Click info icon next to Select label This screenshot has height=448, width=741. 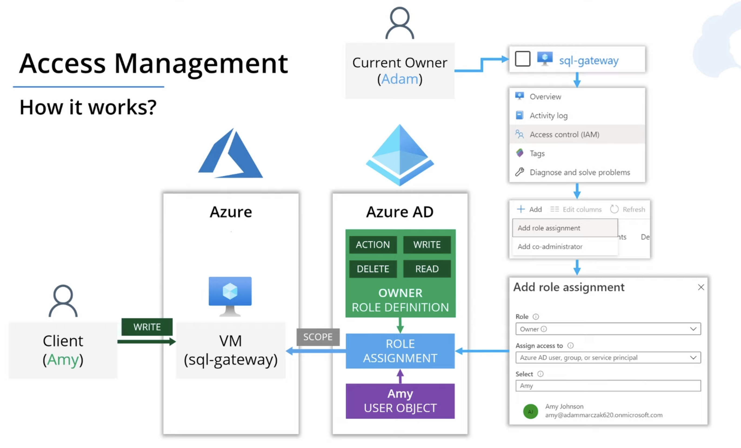[x=540, y=374]
